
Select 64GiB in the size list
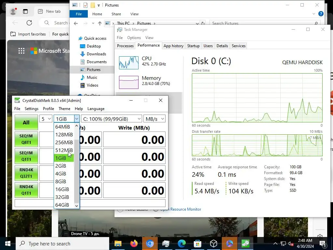(64, 205)
